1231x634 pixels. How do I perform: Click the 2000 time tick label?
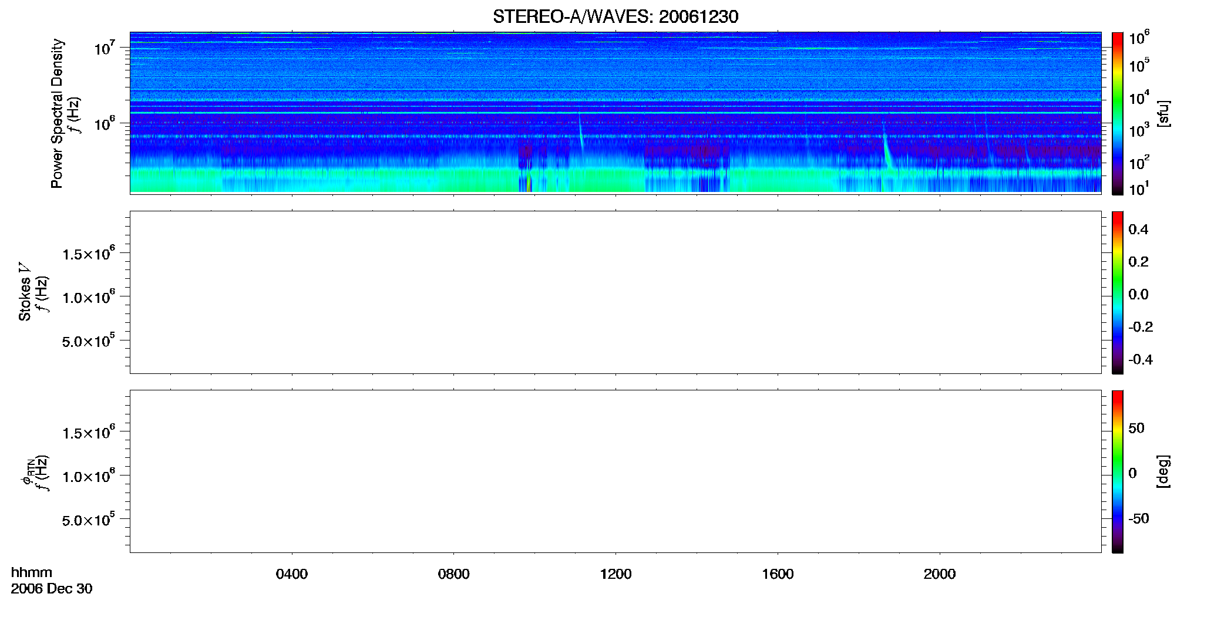(x=940, y=574)
